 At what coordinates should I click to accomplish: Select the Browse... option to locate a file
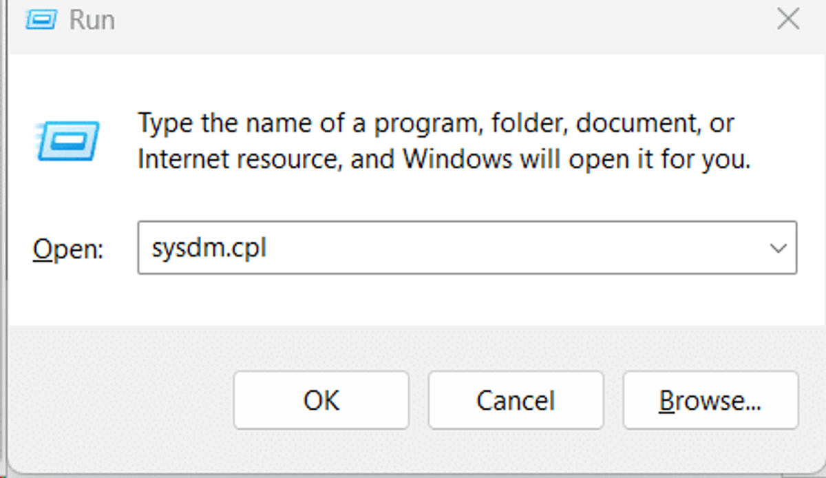pyautogui.click(x=710, y=401)
